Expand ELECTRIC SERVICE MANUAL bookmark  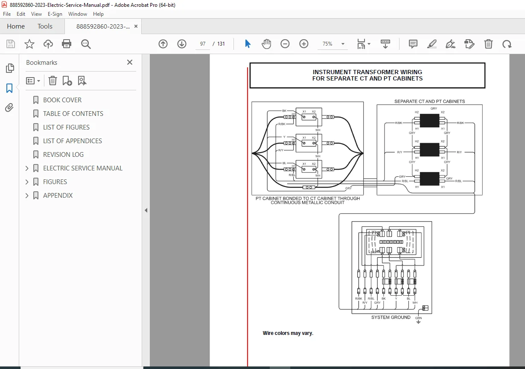point(27,168)
